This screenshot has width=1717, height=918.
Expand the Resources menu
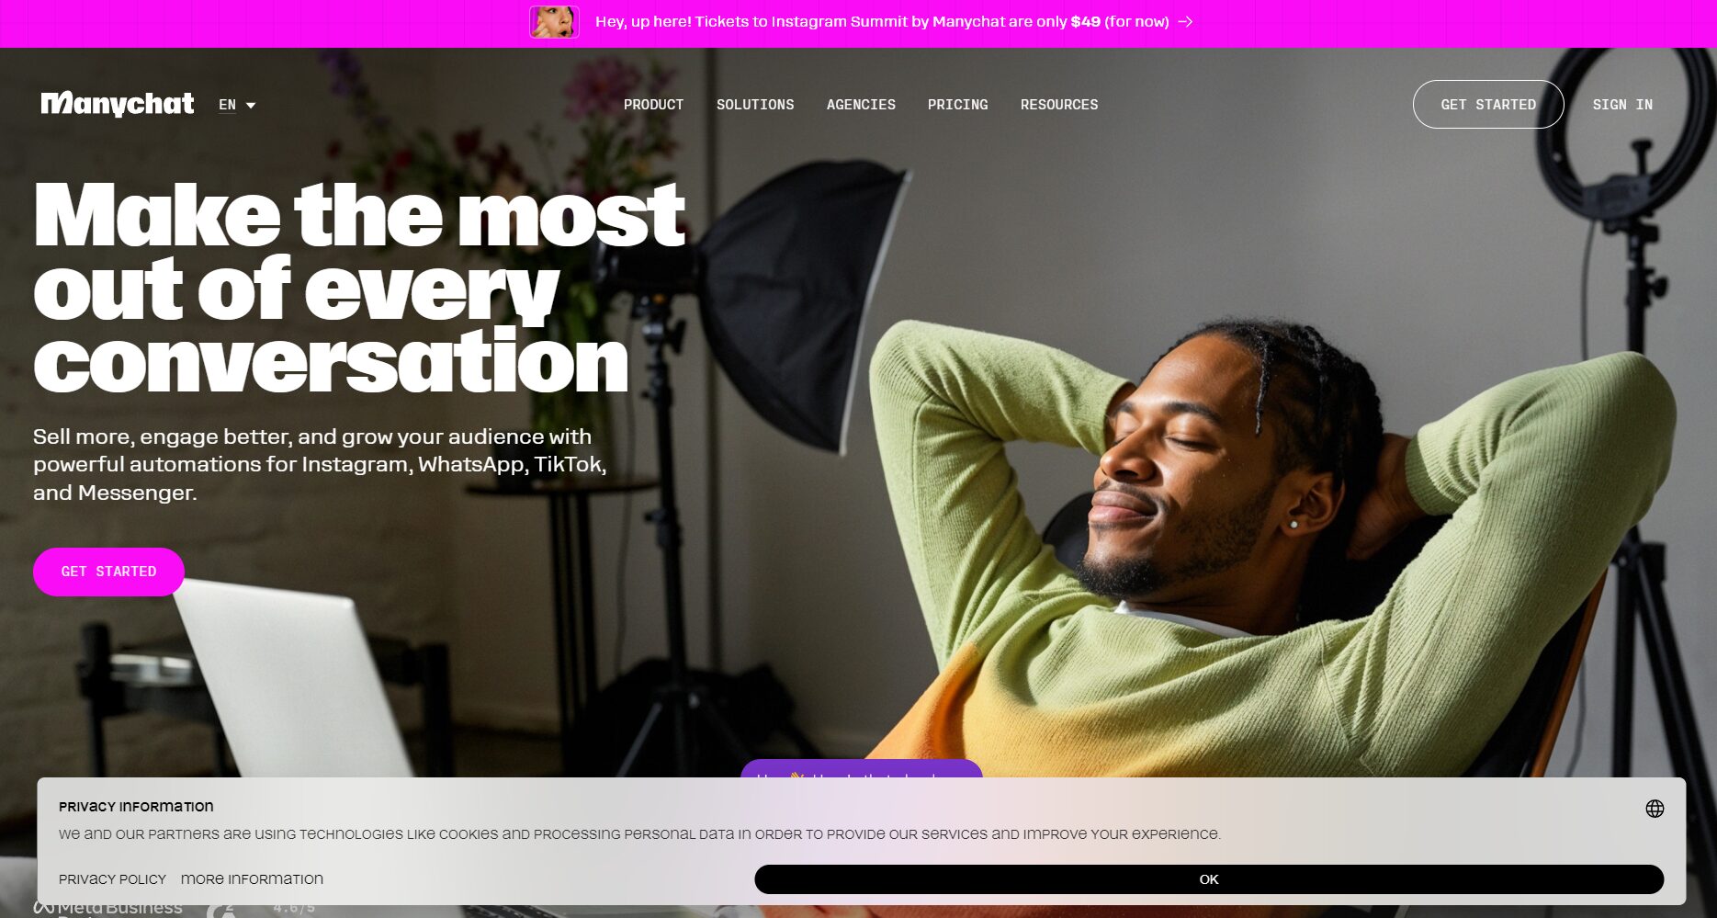click(1059, 105)
